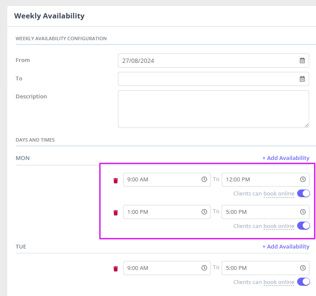
Task: Delete Monday 1:00 PM availability slot
Action: pos(116,213)
